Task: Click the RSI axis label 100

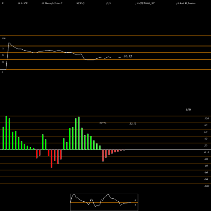Action: [x=3, y=38]
